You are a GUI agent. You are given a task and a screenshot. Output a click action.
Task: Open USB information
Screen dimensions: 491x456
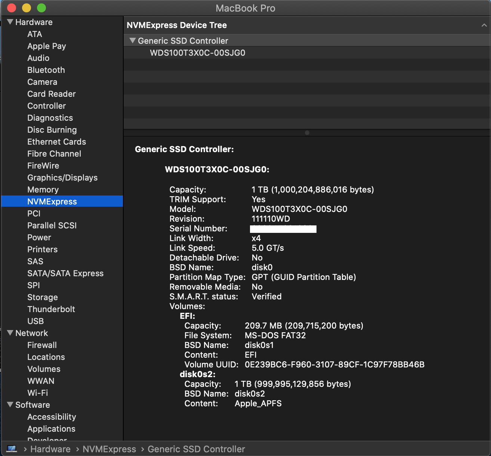click(x=35, y=321)
